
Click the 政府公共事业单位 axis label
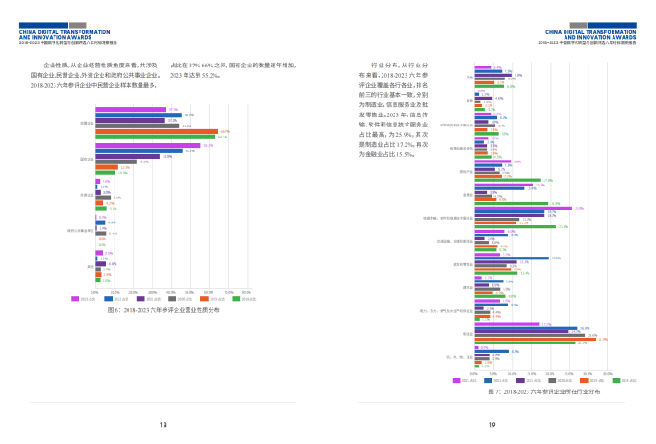click(80, 230)
